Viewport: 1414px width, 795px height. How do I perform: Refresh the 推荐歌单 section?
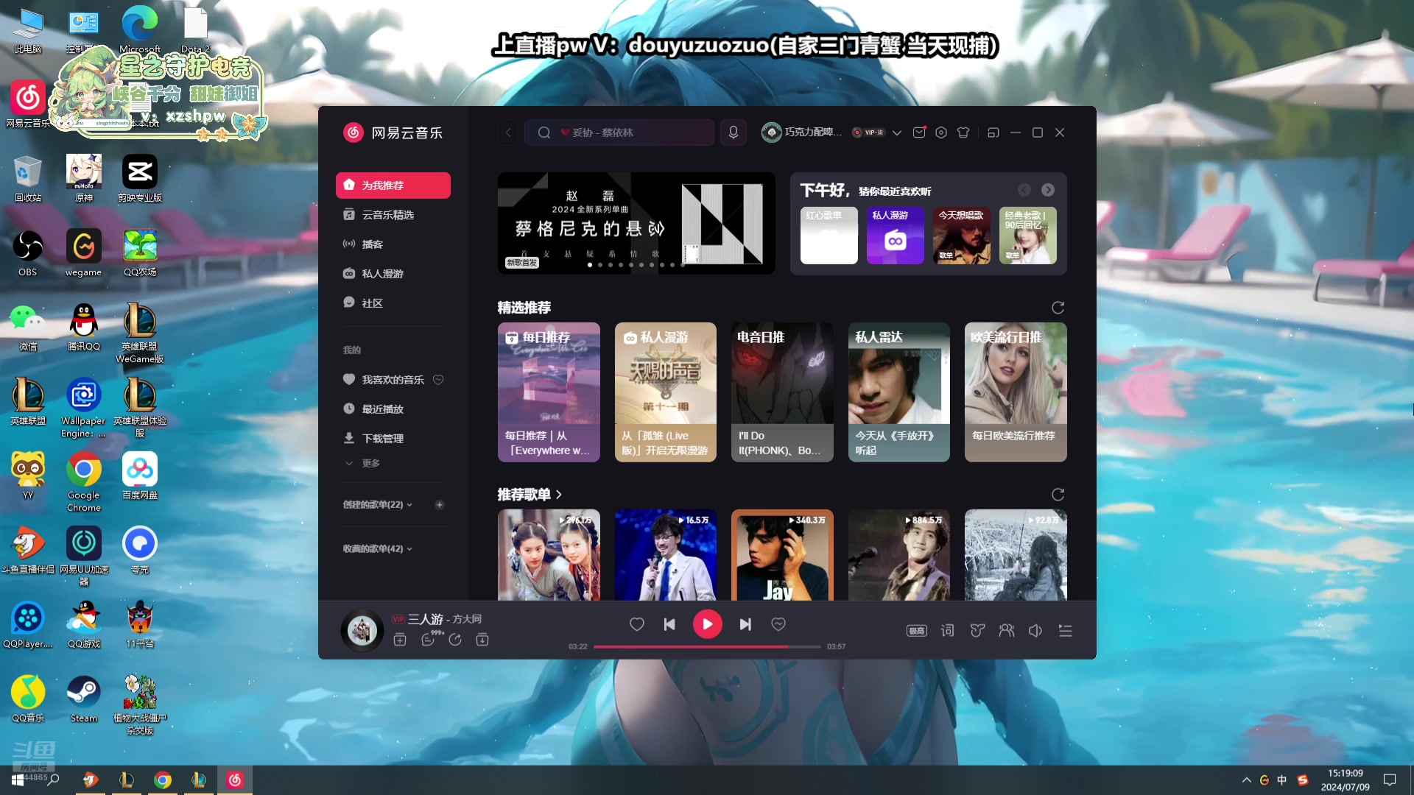[x=1058, y=495]
